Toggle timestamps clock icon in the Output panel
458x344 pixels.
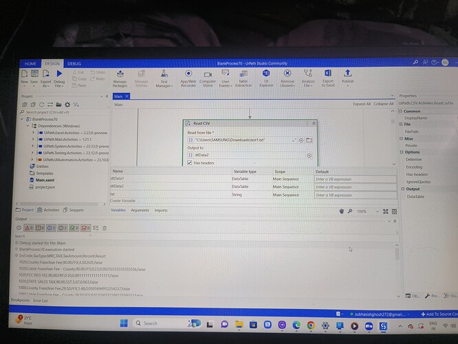pos(19,228)
